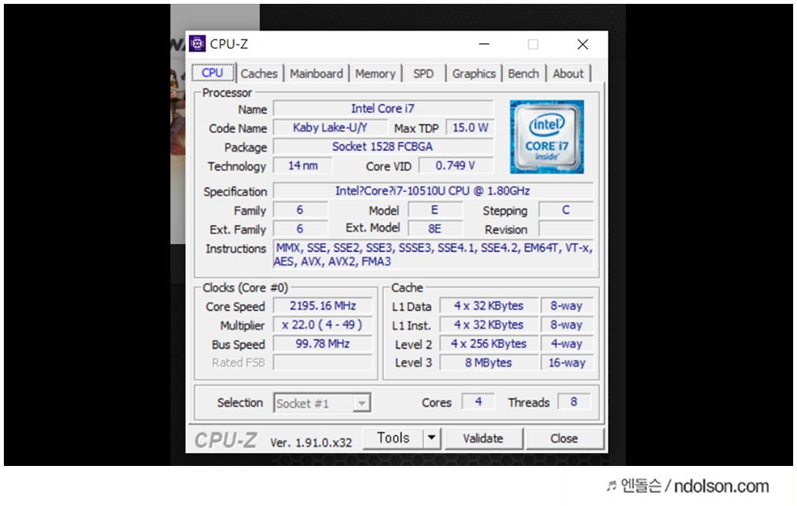Click the Intel Core i7 logo badge
This screenshot has height=506, width=797.
(546, 136)
